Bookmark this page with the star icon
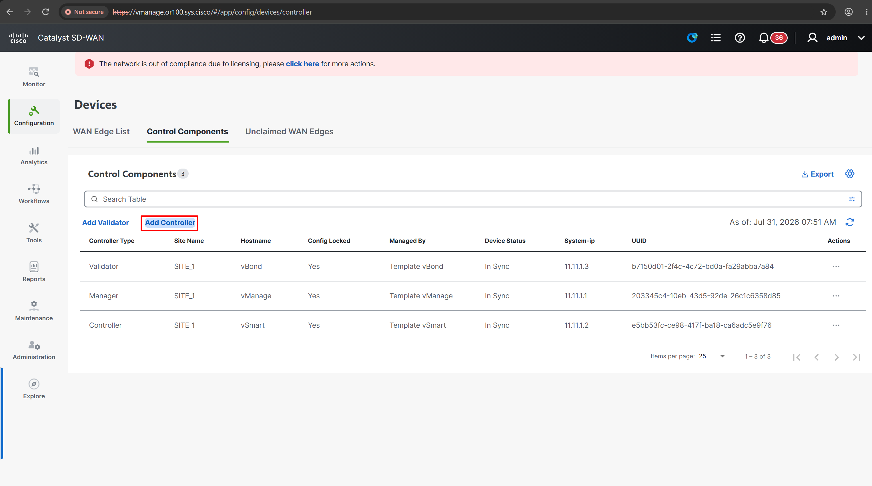The height and width of the screenshot is (486, 872). click(824, 12)
